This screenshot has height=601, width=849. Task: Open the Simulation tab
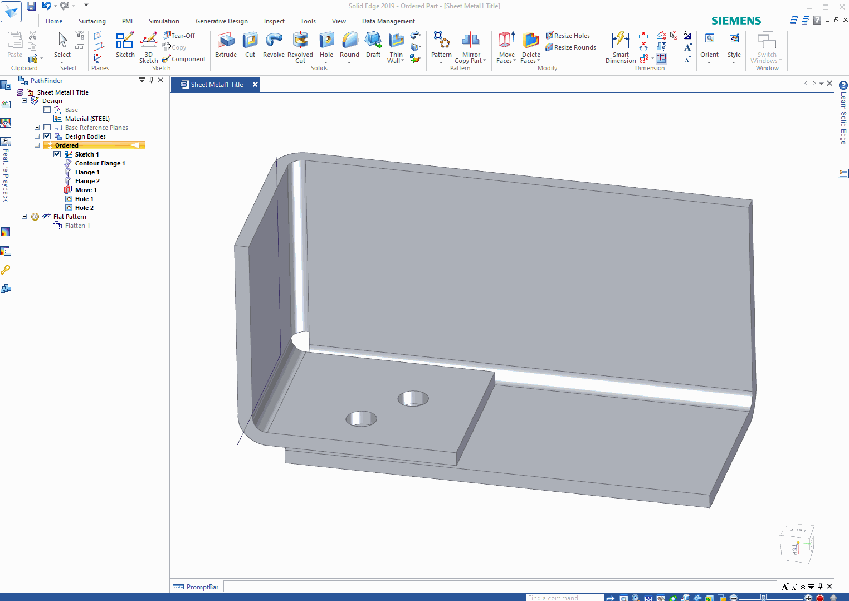pyautogui.click(x=164, y=21)
